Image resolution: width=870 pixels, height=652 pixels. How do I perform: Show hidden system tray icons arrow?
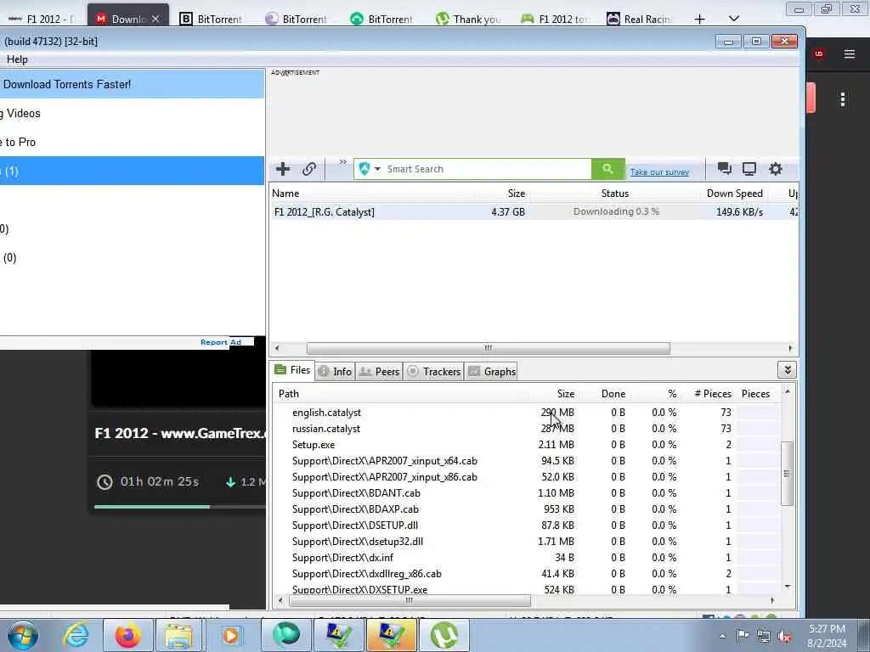click(722, 636)
